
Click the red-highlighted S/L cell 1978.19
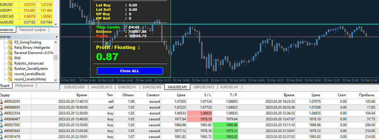(200, 119)
